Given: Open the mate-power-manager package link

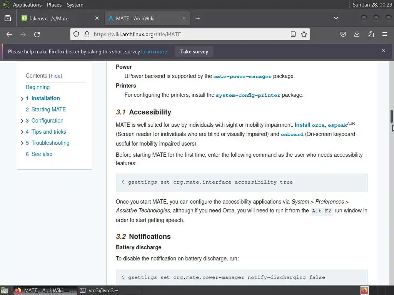Looking at the screenshot, I should tap(242, 76).
